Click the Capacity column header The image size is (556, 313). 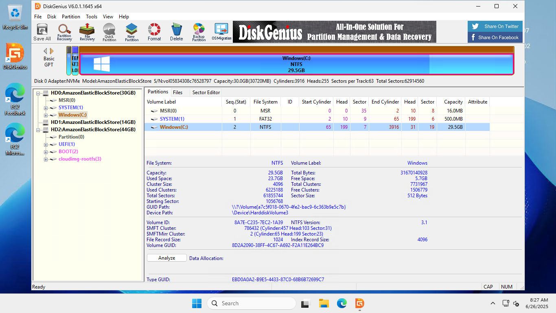click(x=451, y=102)
